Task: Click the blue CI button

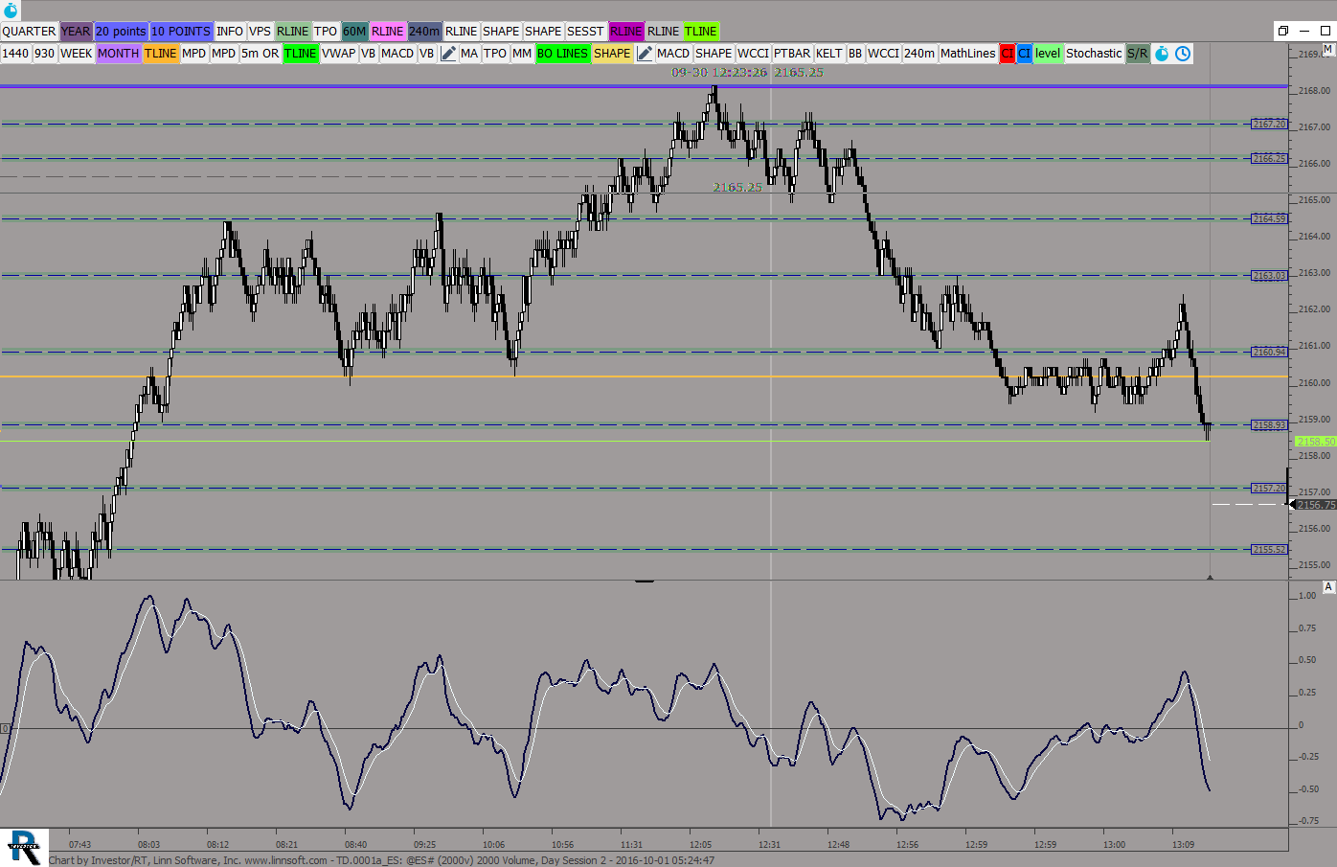Action: [x=1024, y=54]
